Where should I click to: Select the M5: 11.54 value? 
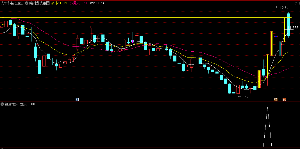tap(97, 3)
